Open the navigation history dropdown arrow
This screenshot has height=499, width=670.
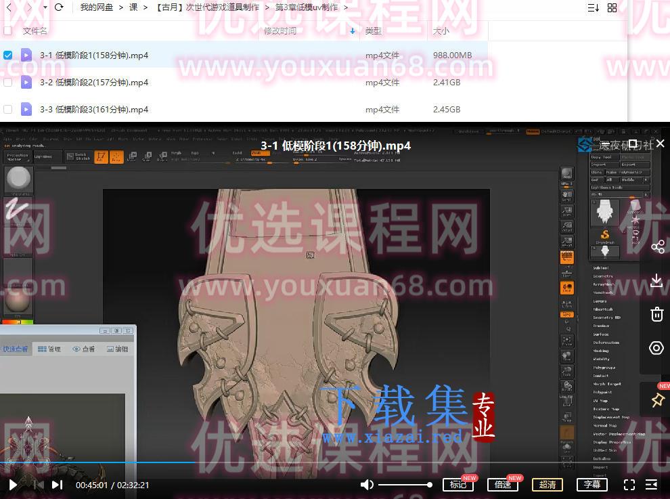(45, 7)
